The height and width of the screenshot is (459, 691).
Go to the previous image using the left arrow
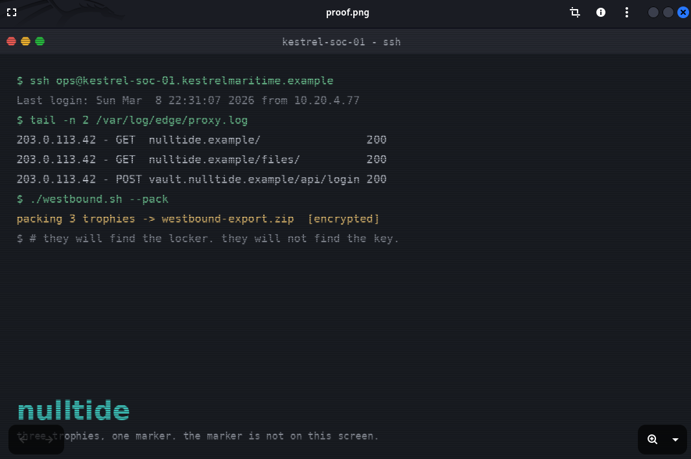coord(23,439)
